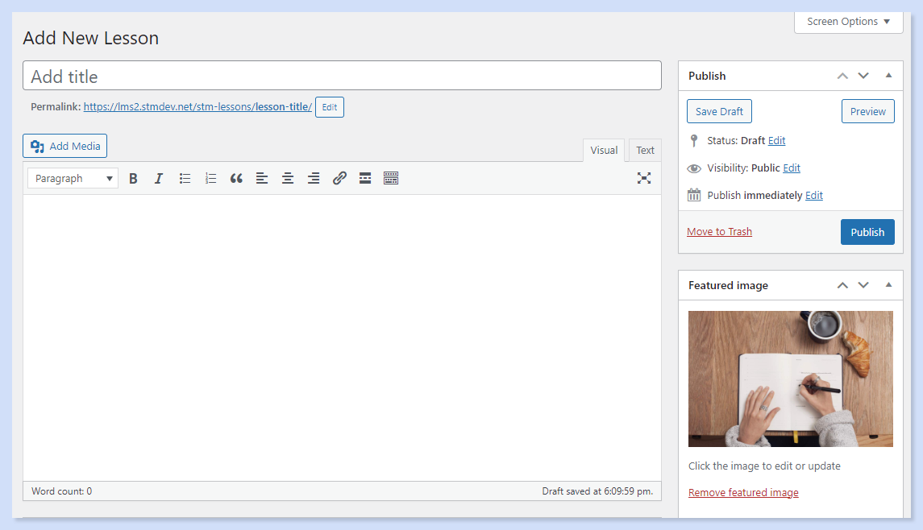The width and height of the screenshot is (923, 530).
Task: Toggle the toolbar toggle (kitchen sink) icon
Action: pyautogui.click(x=391, y=178)
